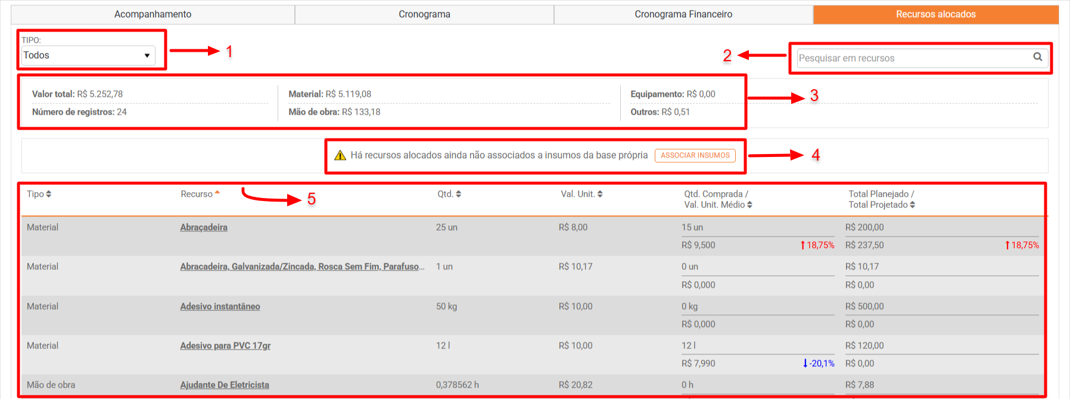Image resolution: width=1070 pixels, height=399 pixels.
Task: Select the Recursos alocados tab
Action: tap(935, 14)
